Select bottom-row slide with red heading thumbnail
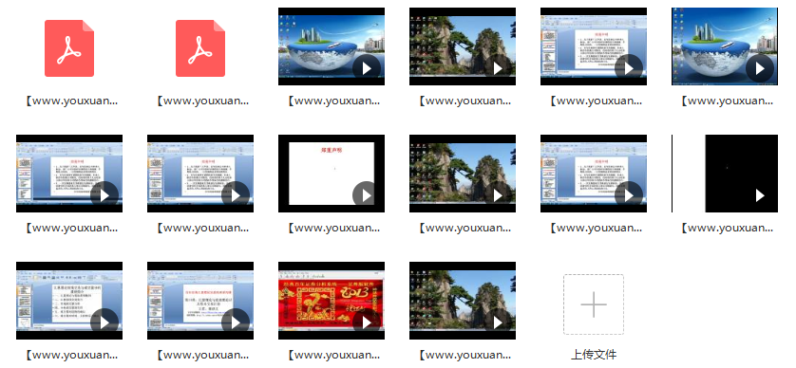Image resolution: width=796 pixels, height=368 pixels. pyautogui.click(x=200, y=301)
